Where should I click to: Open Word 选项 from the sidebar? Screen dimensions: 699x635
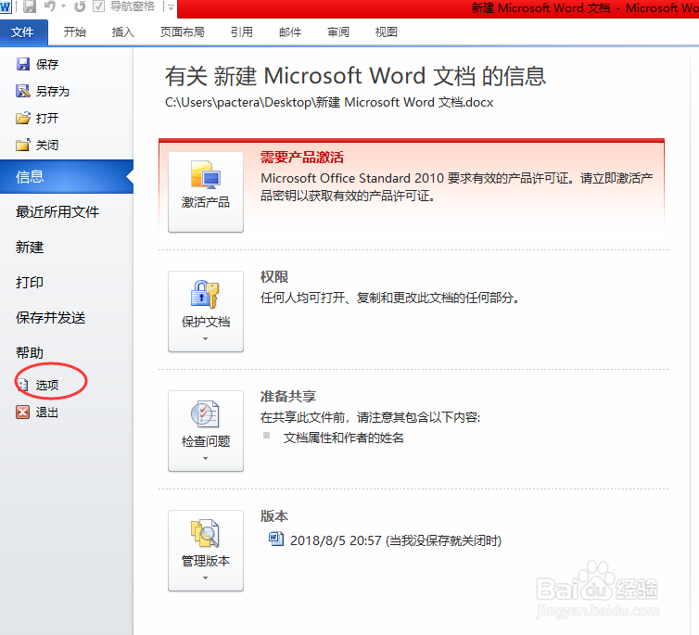46,385
